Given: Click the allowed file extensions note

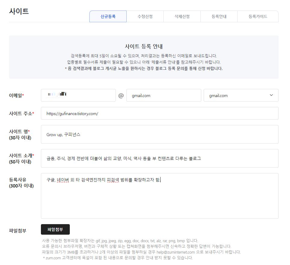Looking at the screenshot, I should coord(120,241).
